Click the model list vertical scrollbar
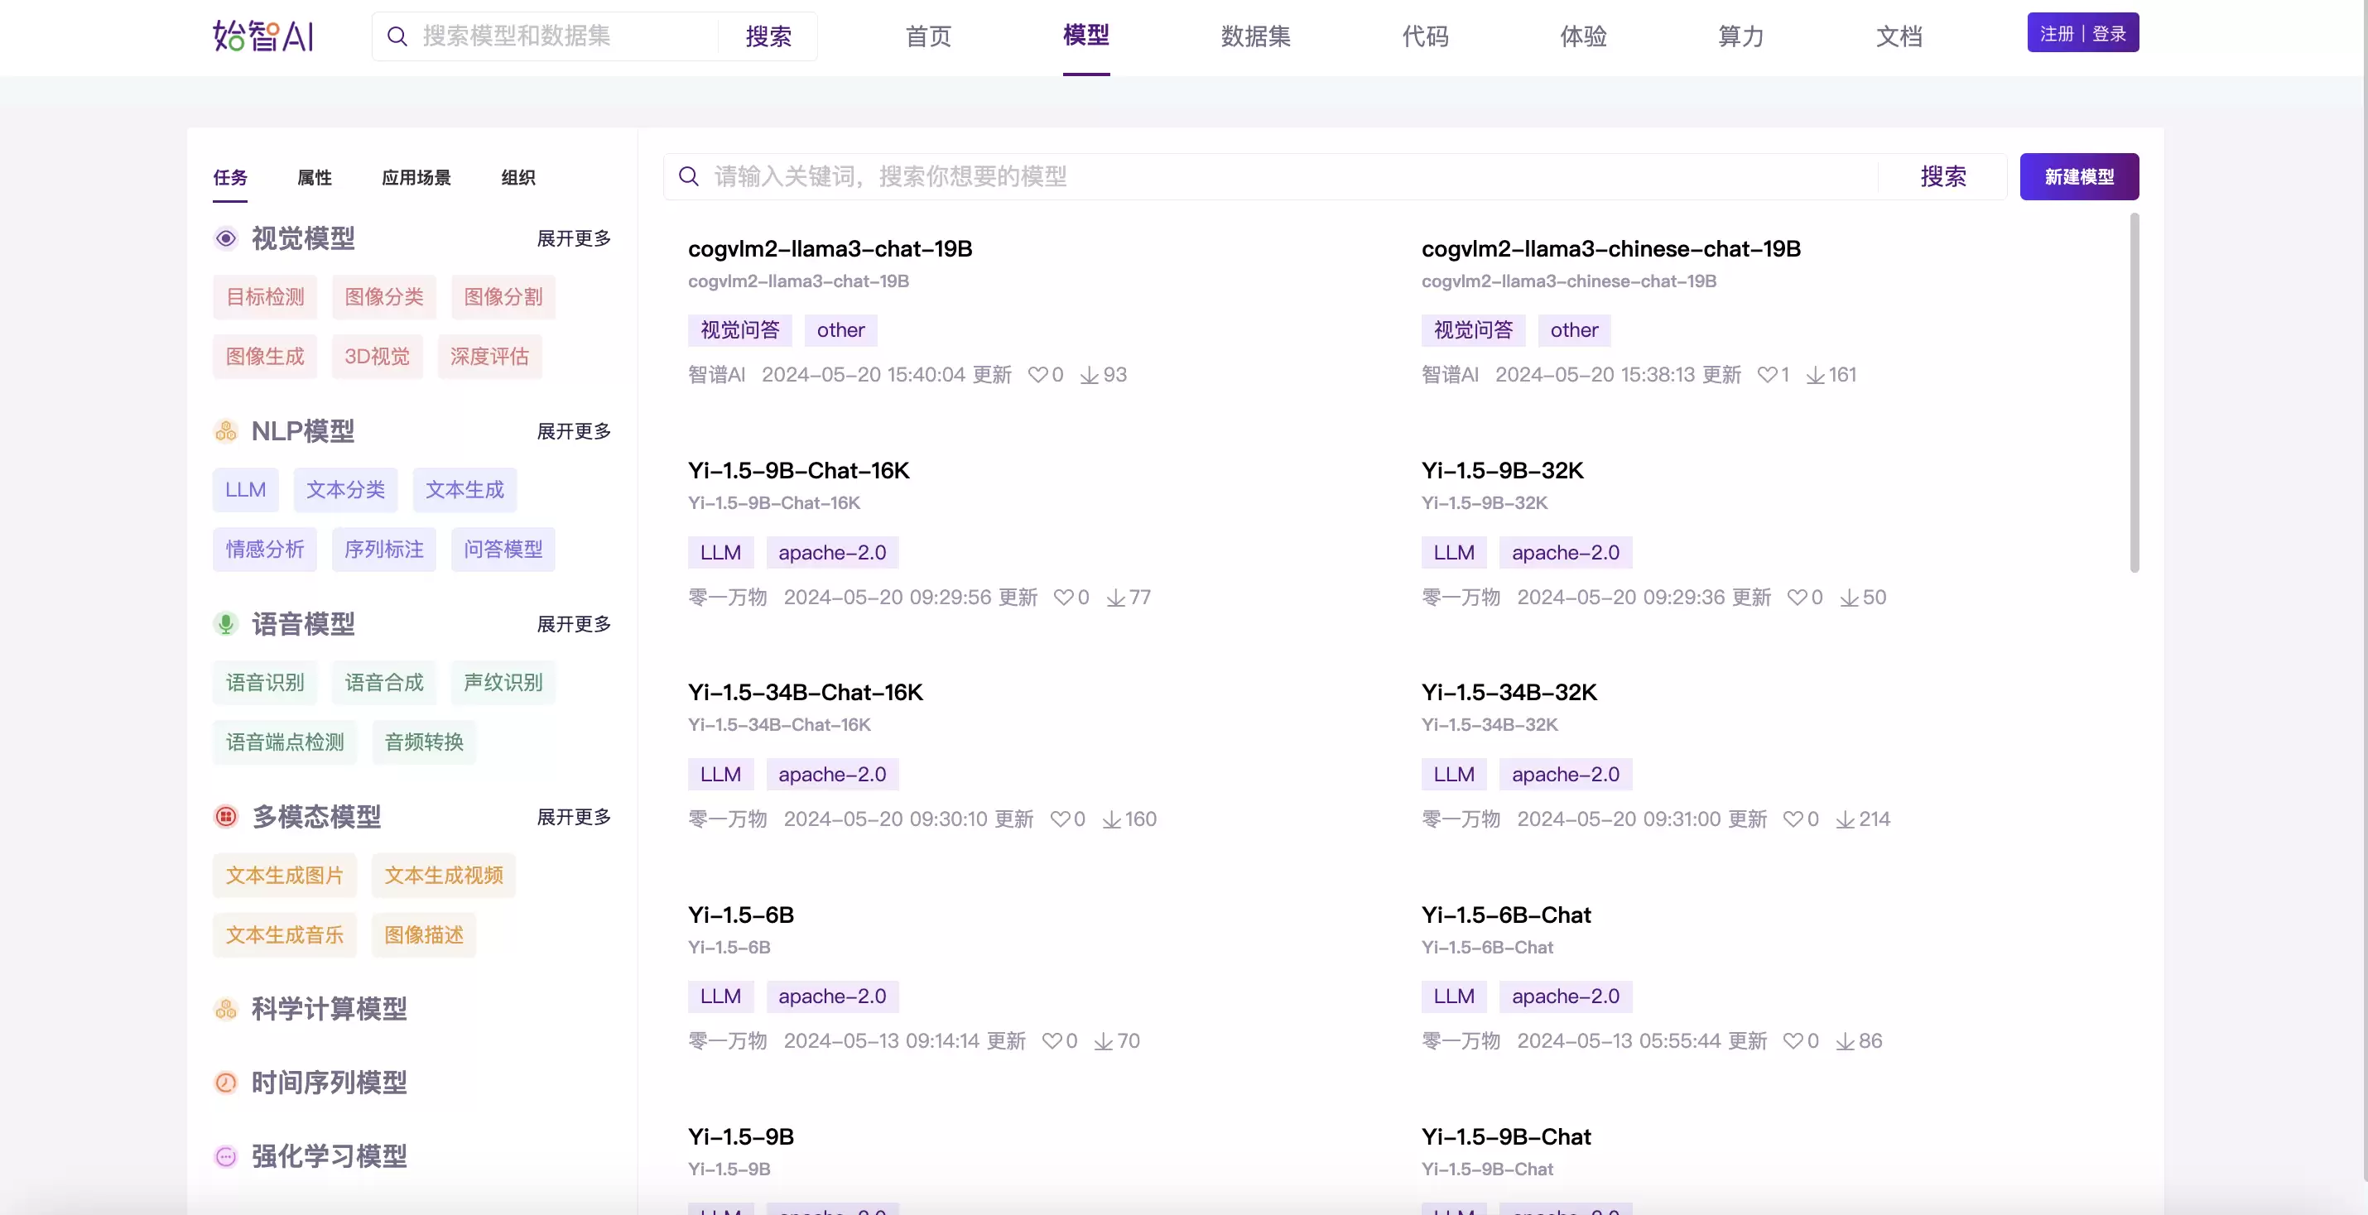 click(x=2135, y=393)
